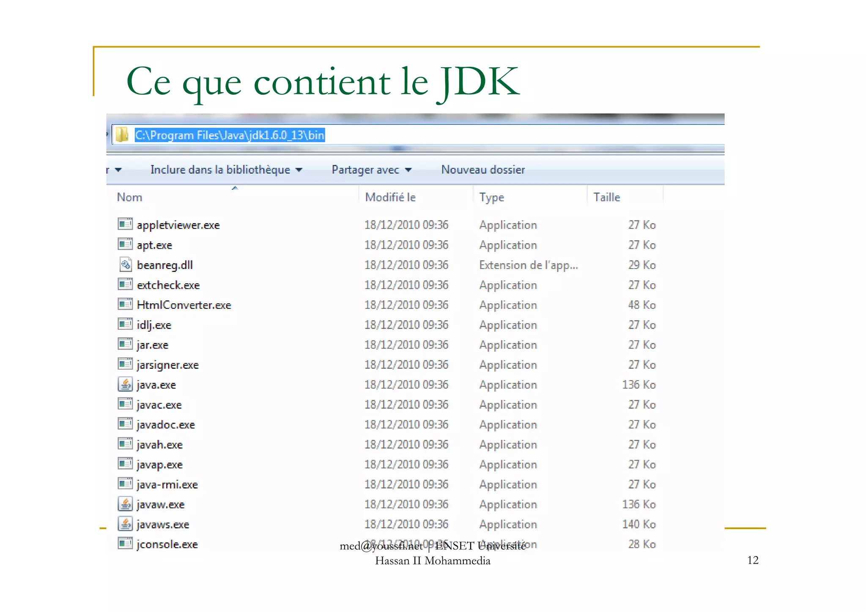Select the file name java-rmi.exe

167,485
